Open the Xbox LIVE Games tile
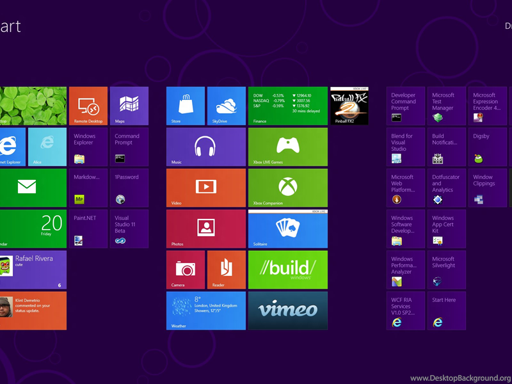Screen dimensions: 512x384 point(288,147)
